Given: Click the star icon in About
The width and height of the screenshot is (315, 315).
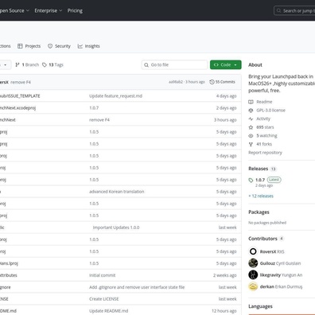Looking at the screenshot, I should click(251, 127).
